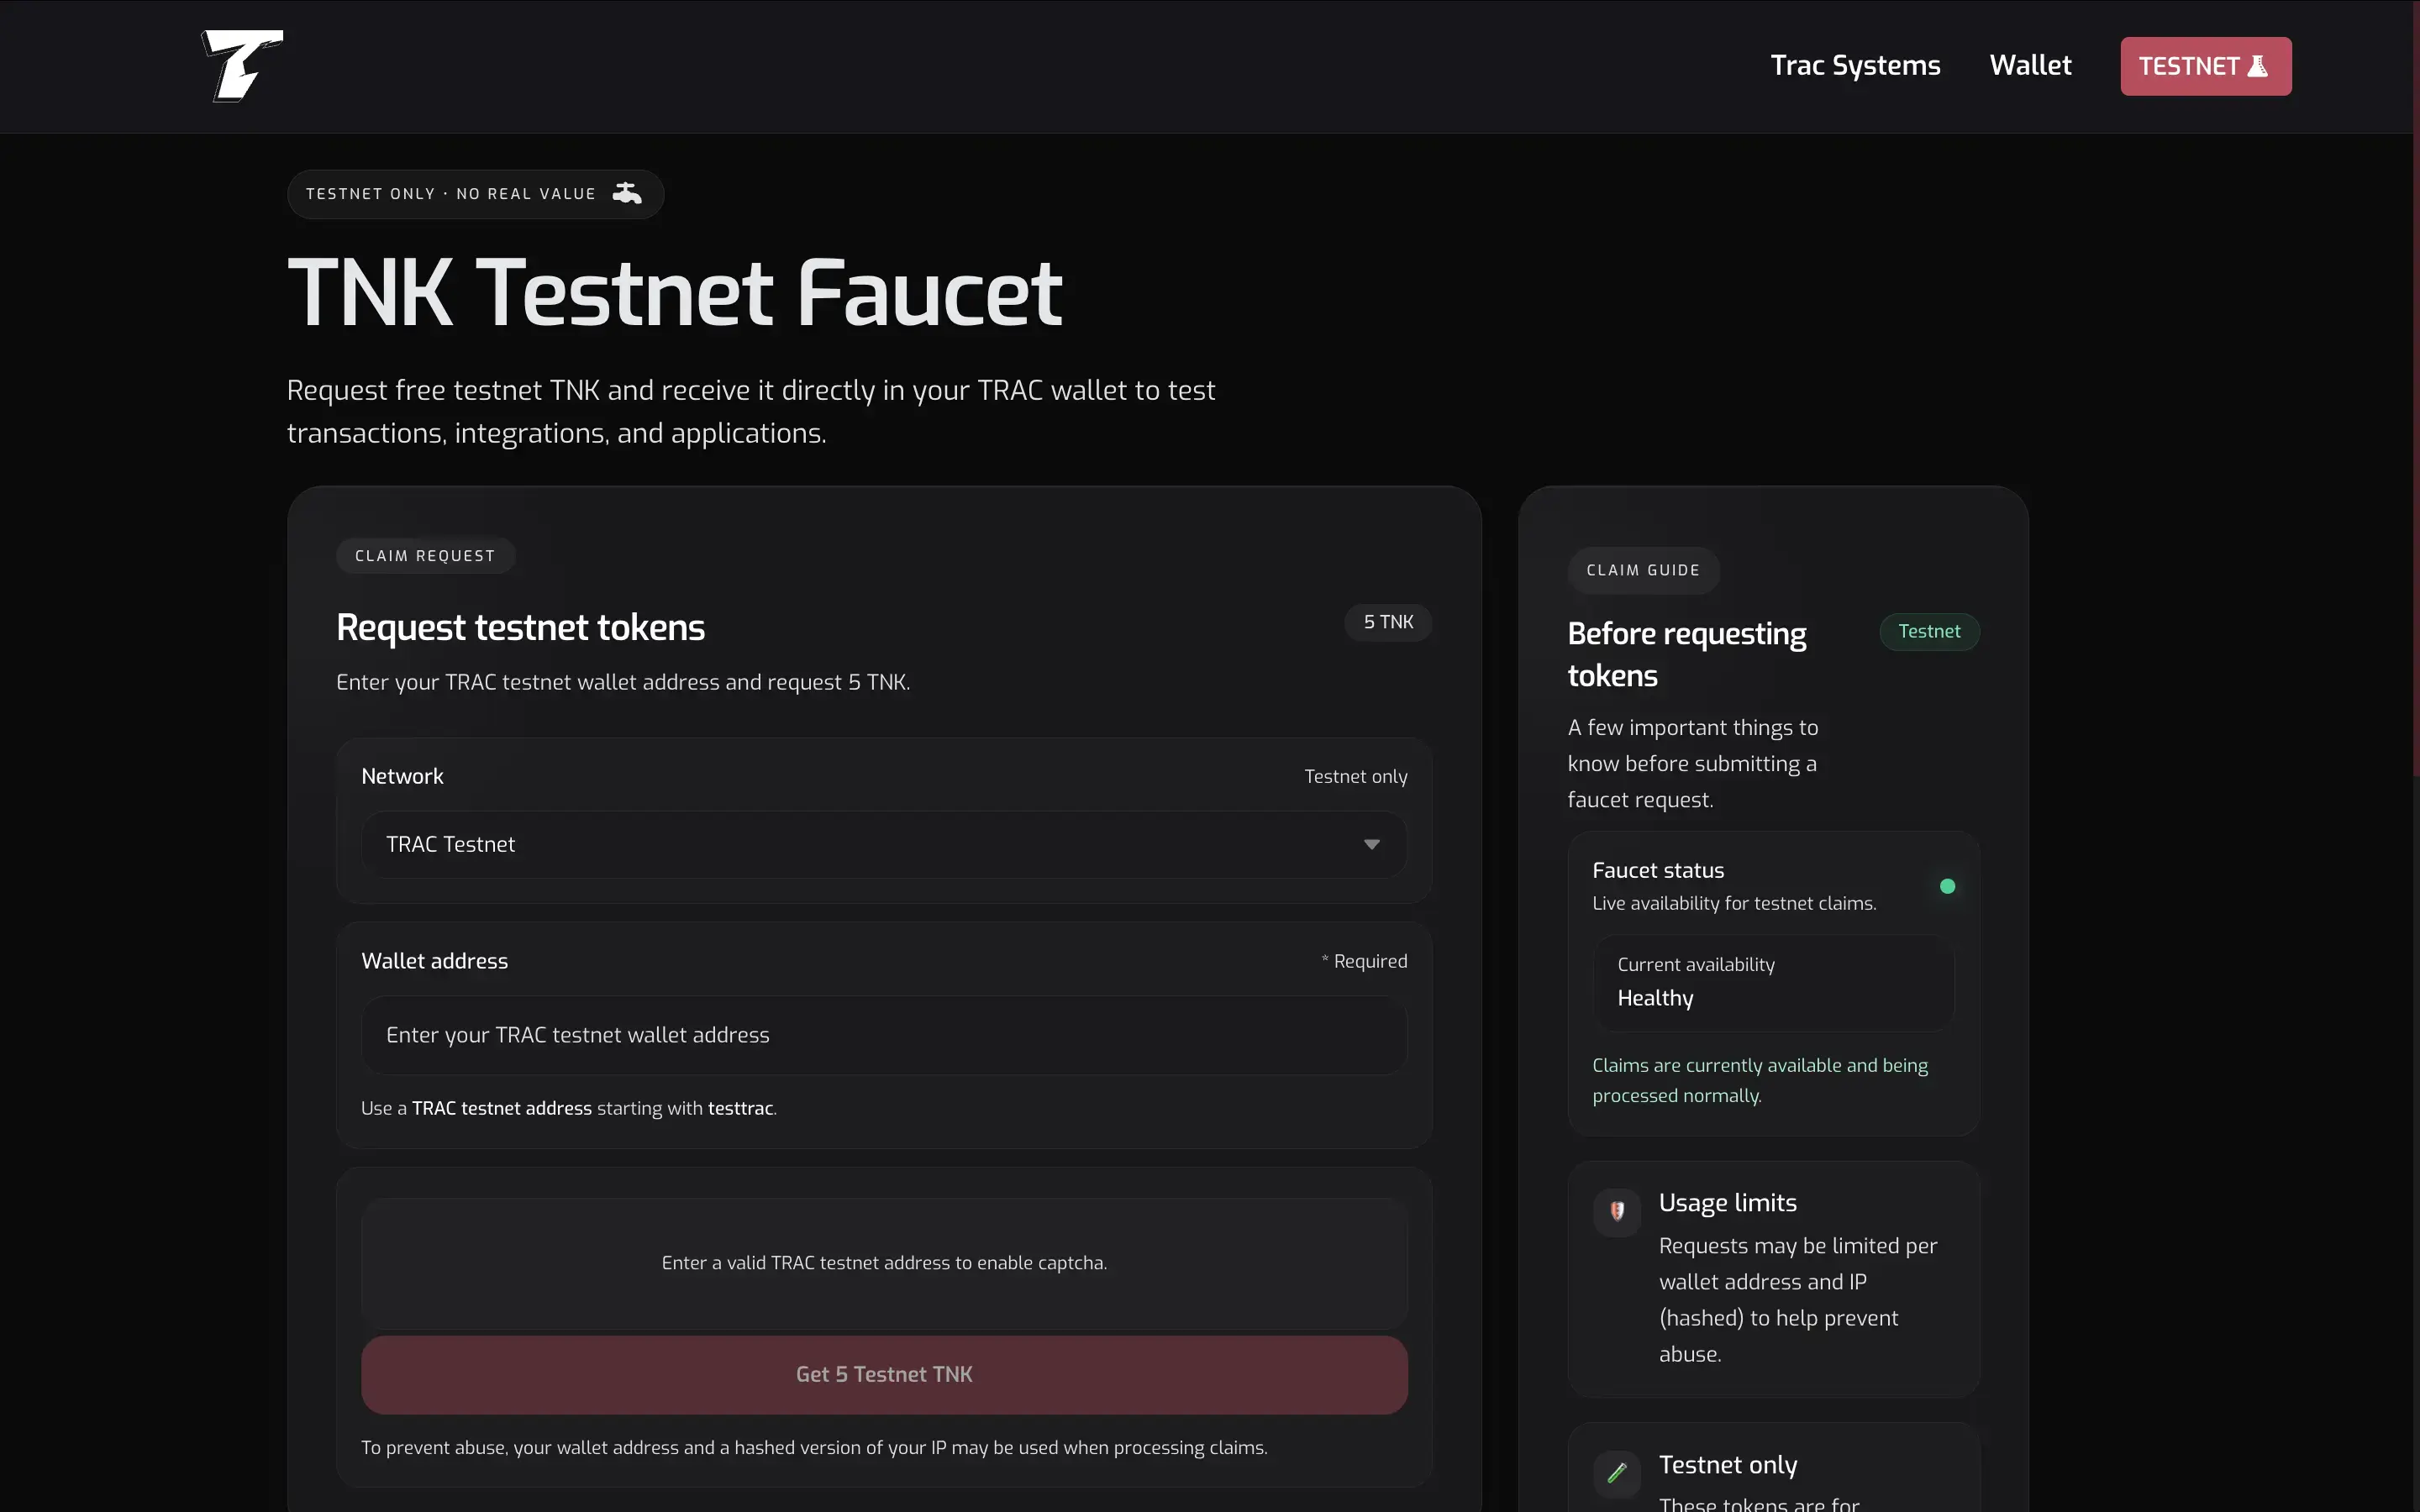
Task: Click the CLAIM GUIDE label
Action: 1643,570
